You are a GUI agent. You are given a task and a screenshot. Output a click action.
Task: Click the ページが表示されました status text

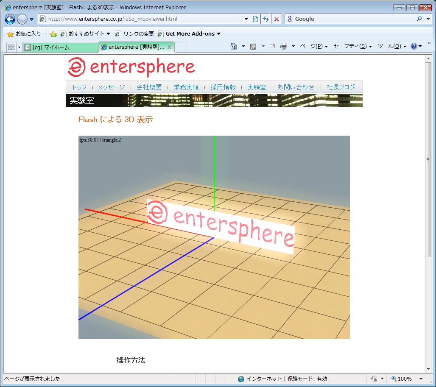[32, 379]
